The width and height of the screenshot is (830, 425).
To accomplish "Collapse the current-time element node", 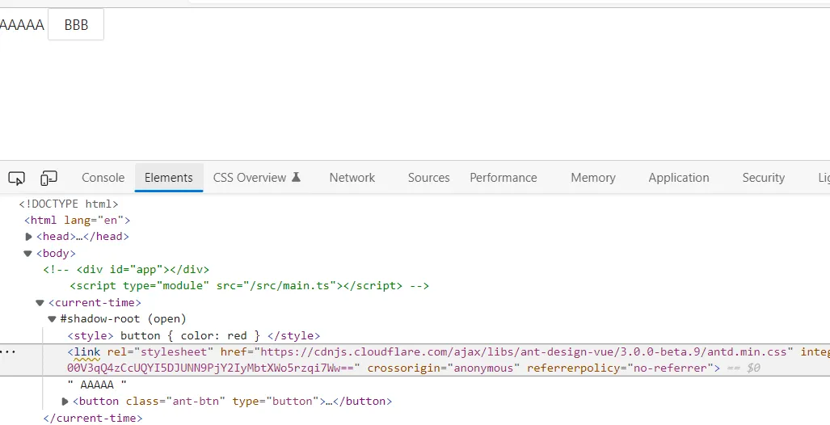I will [40, 303].
